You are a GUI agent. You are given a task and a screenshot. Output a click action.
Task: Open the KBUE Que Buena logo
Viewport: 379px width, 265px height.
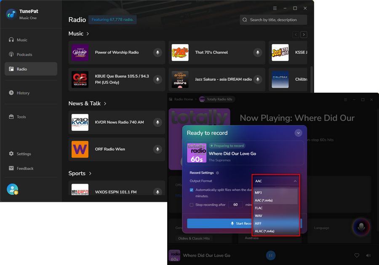(x=80, y=79)
